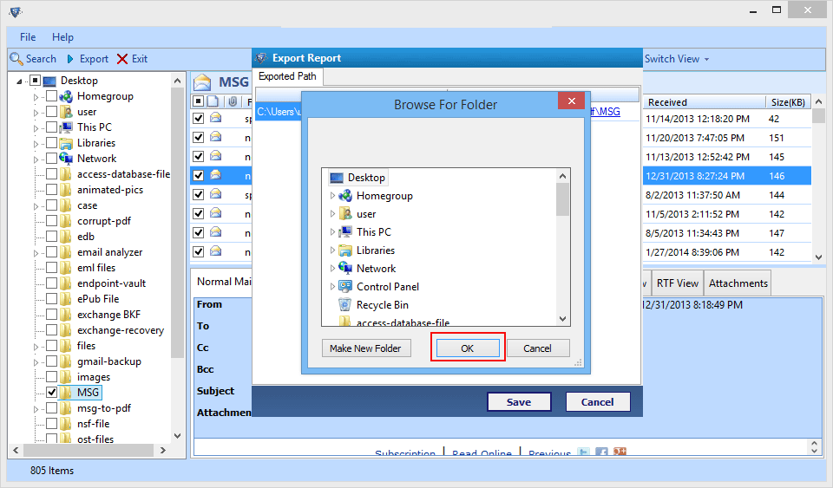
Task: Tick the eml files folder checkbox
Action: point(51,268)
